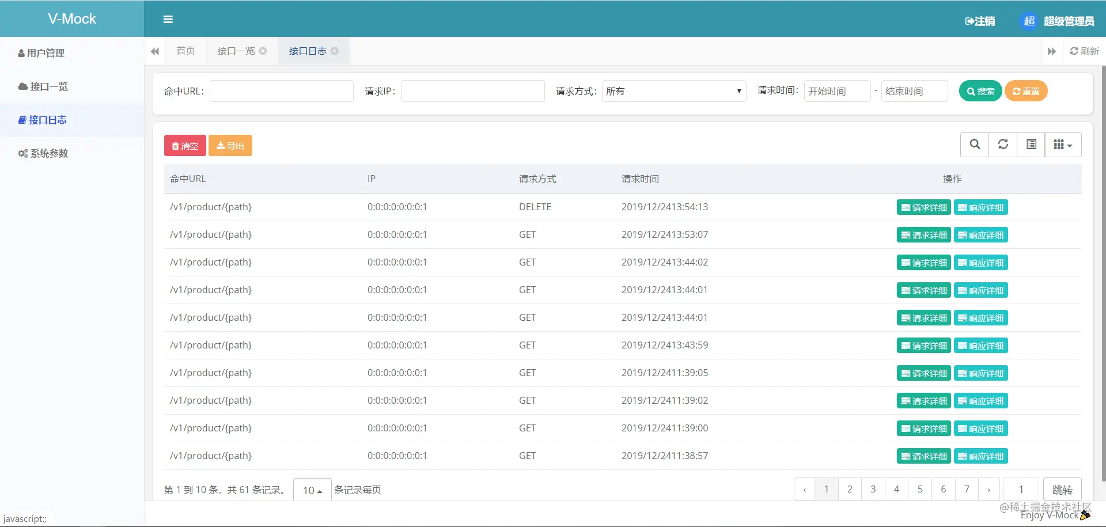Image resolution: width=1106 pixels, height=527 pixels.
Task: Focus the 命中URL input field
Action: (282, 91)
